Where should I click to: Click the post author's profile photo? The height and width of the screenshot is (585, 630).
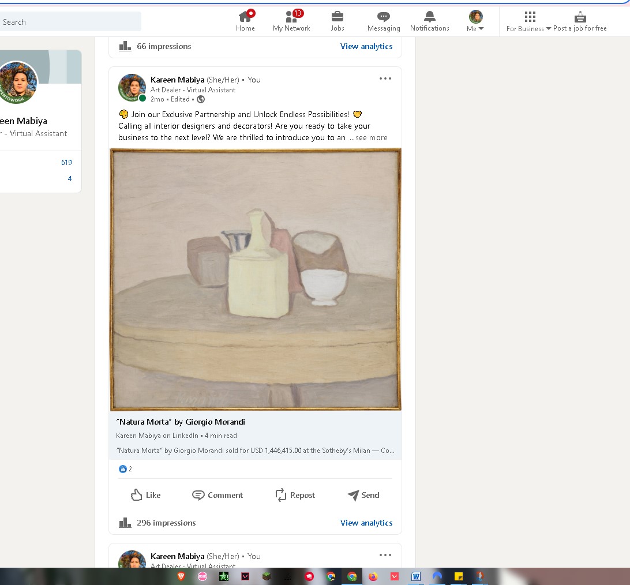(x=132, y=88)
